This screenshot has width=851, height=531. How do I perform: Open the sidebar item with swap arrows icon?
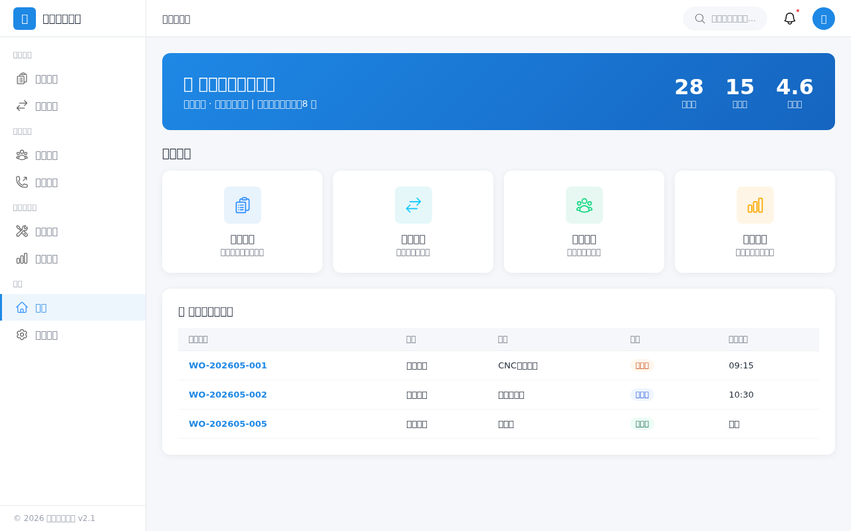point(72,106)
